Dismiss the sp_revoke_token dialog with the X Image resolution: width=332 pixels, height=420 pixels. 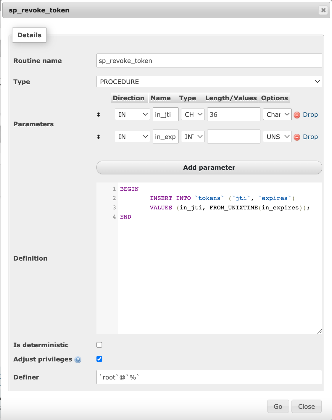click(323, 10)
